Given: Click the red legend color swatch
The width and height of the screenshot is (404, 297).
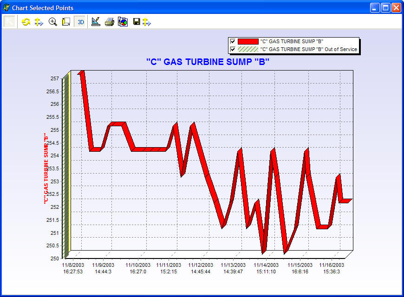Looking at the screenshot, I should [248, 41].
